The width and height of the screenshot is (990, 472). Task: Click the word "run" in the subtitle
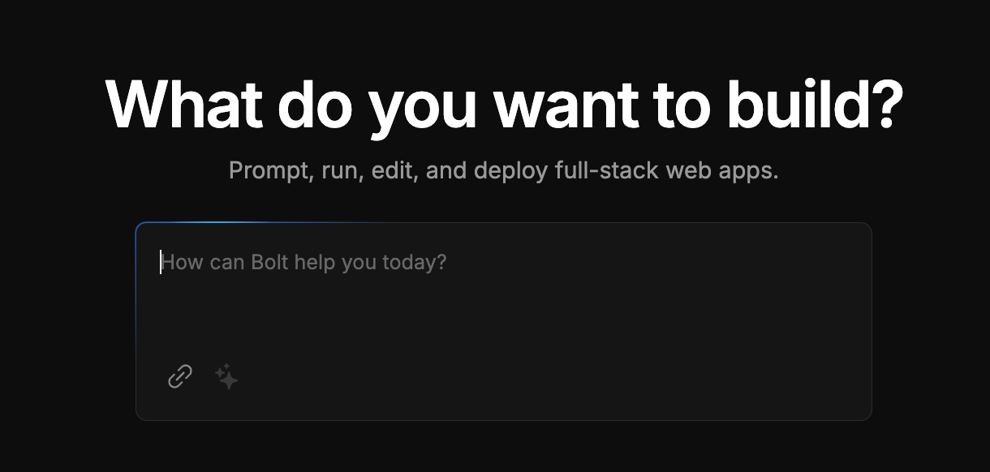click(x=340, y=171)
